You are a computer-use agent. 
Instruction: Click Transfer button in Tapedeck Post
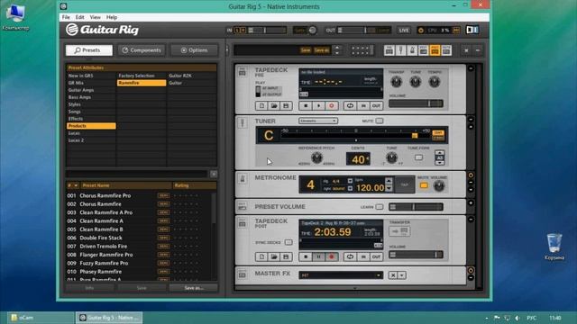(x=399, y=231)
